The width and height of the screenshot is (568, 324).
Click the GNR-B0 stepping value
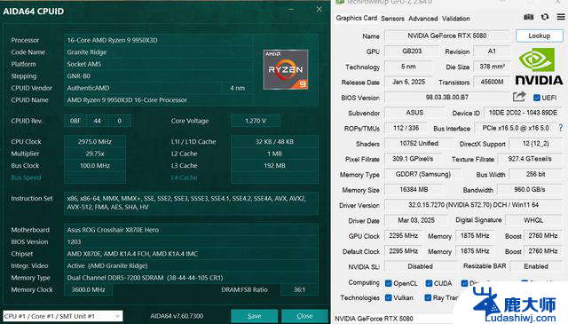[79, 76]
